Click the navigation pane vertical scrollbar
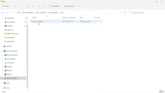Viewport: 165px width, 93px height. point(27,56)
